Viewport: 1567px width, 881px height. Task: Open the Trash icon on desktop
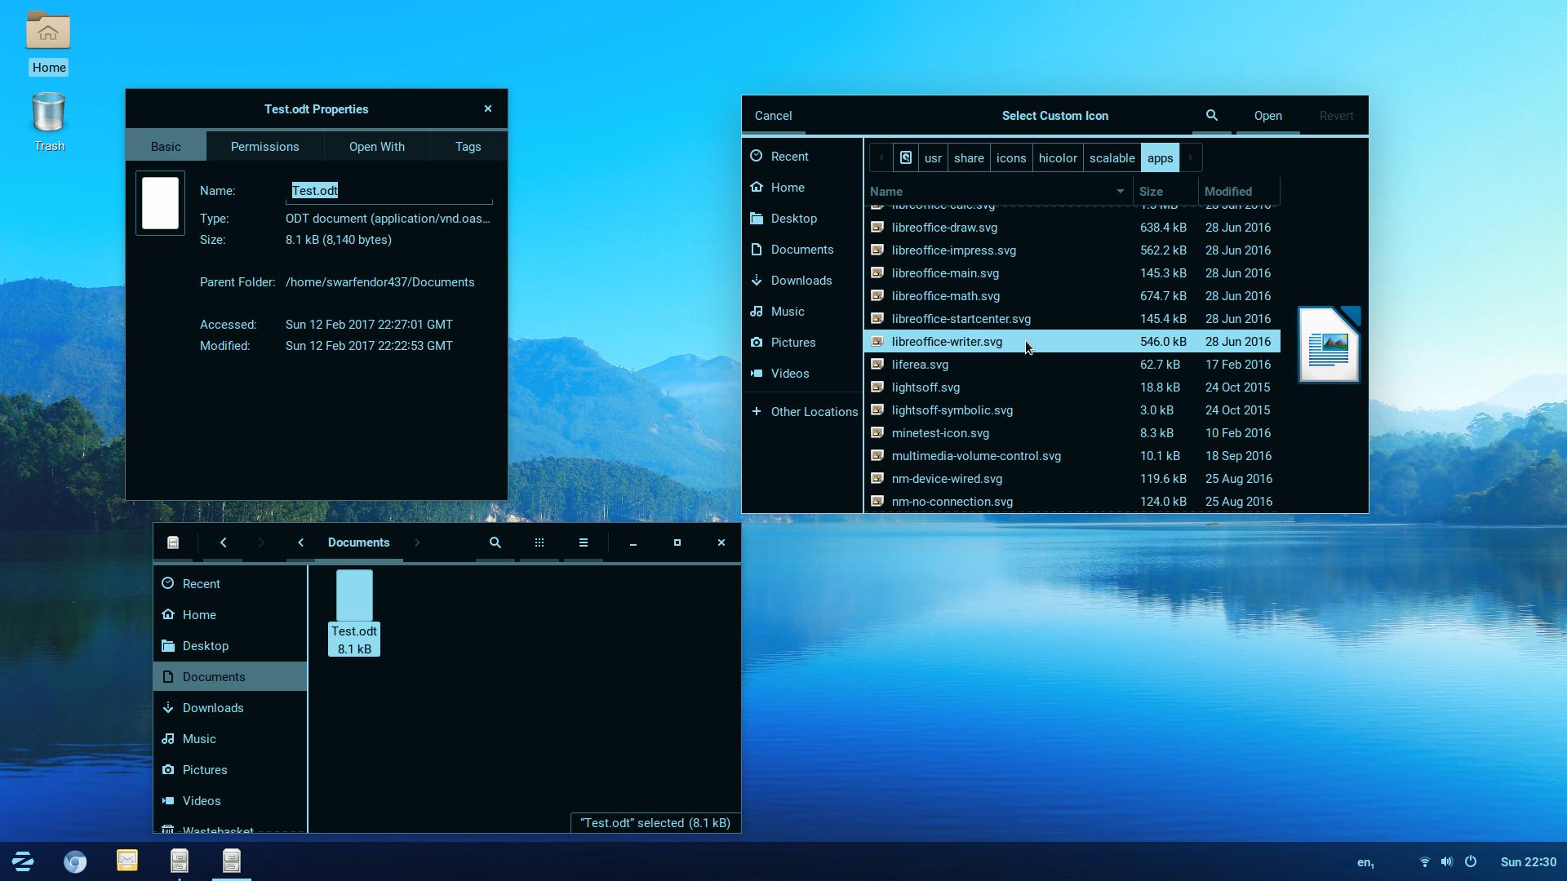coord(48,113)
